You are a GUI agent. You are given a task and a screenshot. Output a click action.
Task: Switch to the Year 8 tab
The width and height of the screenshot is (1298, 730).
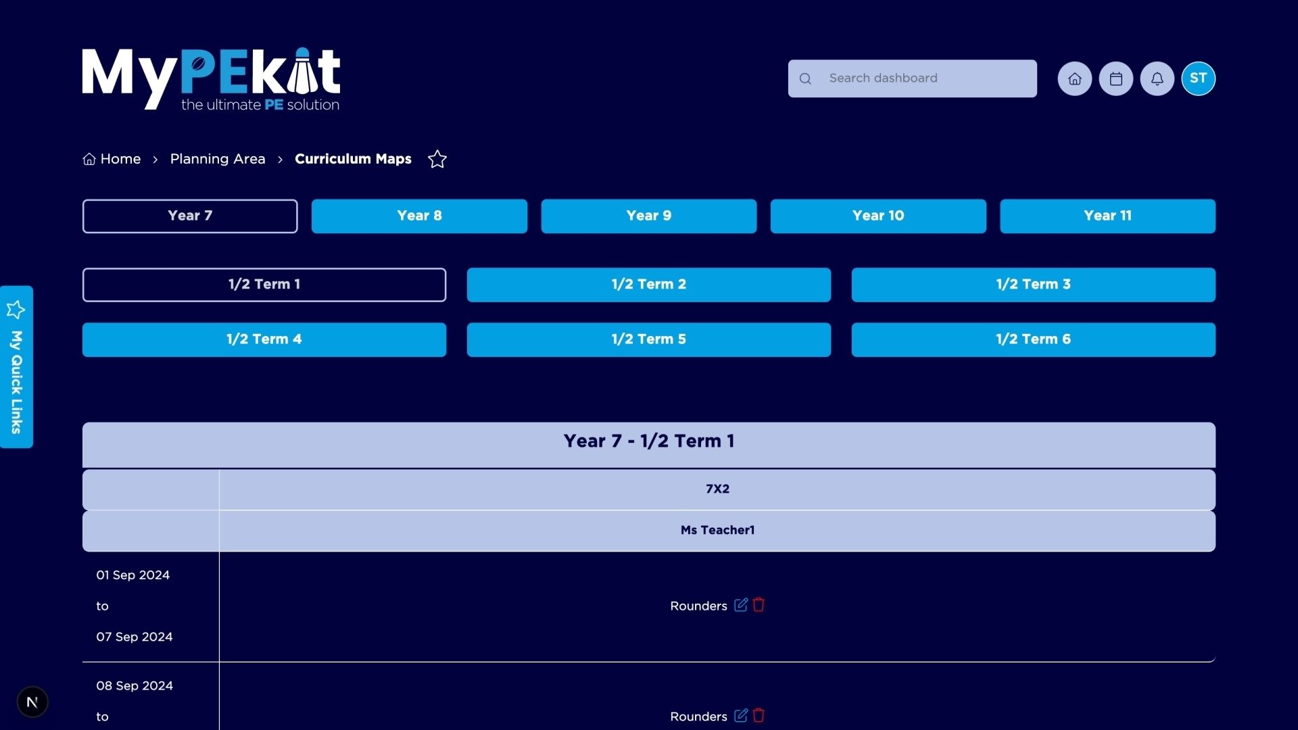tap(419, 216)
